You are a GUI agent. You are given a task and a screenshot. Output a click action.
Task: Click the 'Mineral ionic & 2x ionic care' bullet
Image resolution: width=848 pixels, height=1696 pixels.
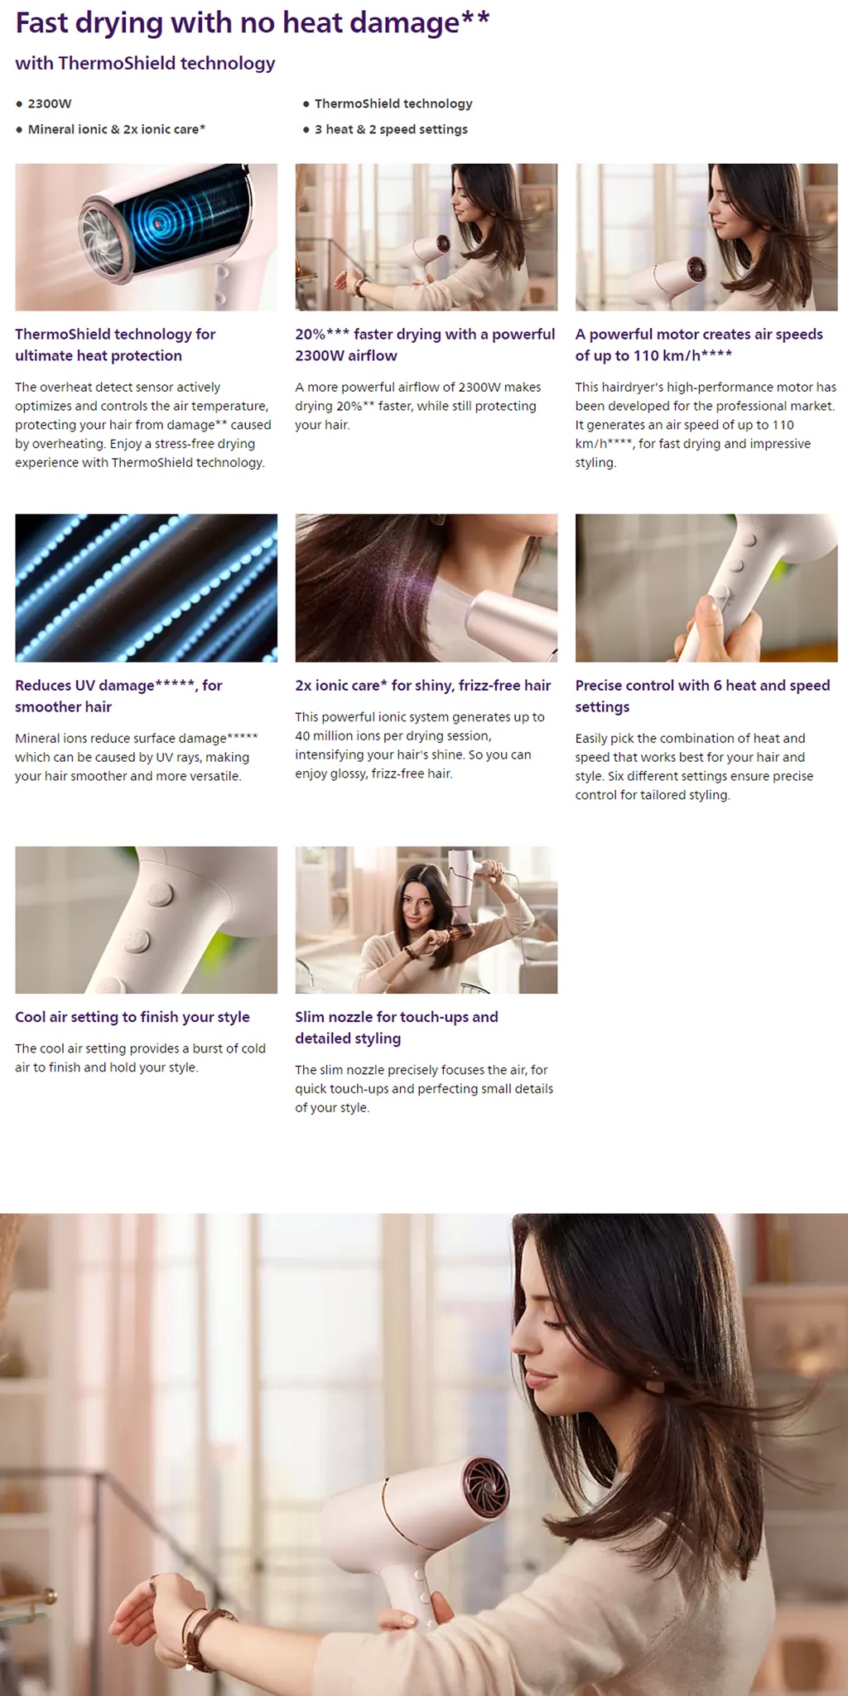[117, 129]
